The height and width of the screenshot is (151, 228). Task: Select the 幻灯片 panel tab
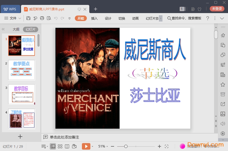pyautogui.click(x=31, y=29)
